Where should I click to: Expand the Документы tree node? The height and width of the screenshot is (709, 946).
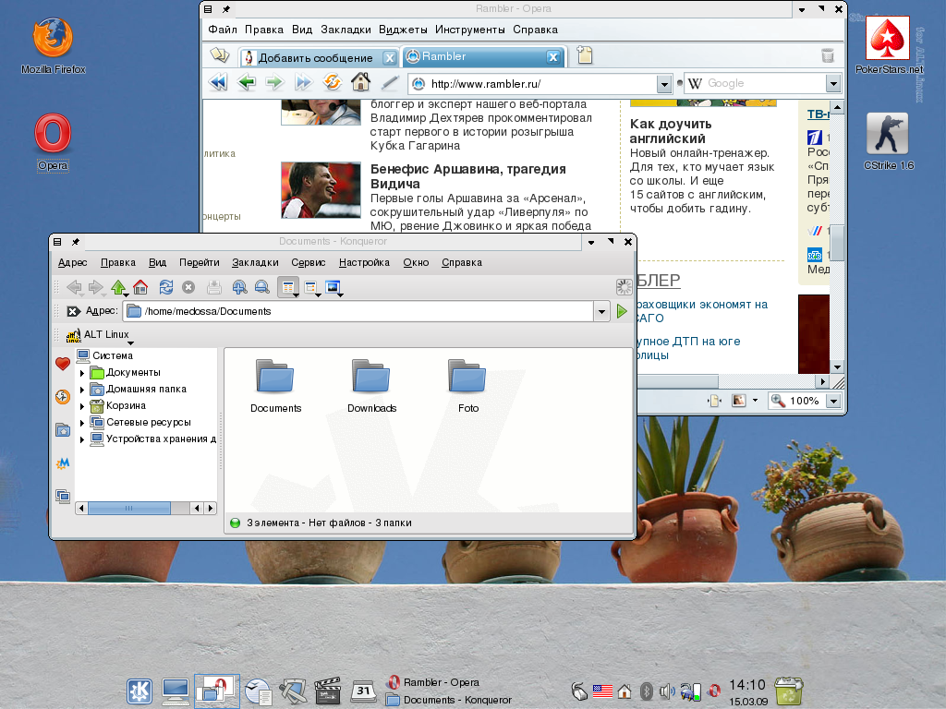point(82,373)
